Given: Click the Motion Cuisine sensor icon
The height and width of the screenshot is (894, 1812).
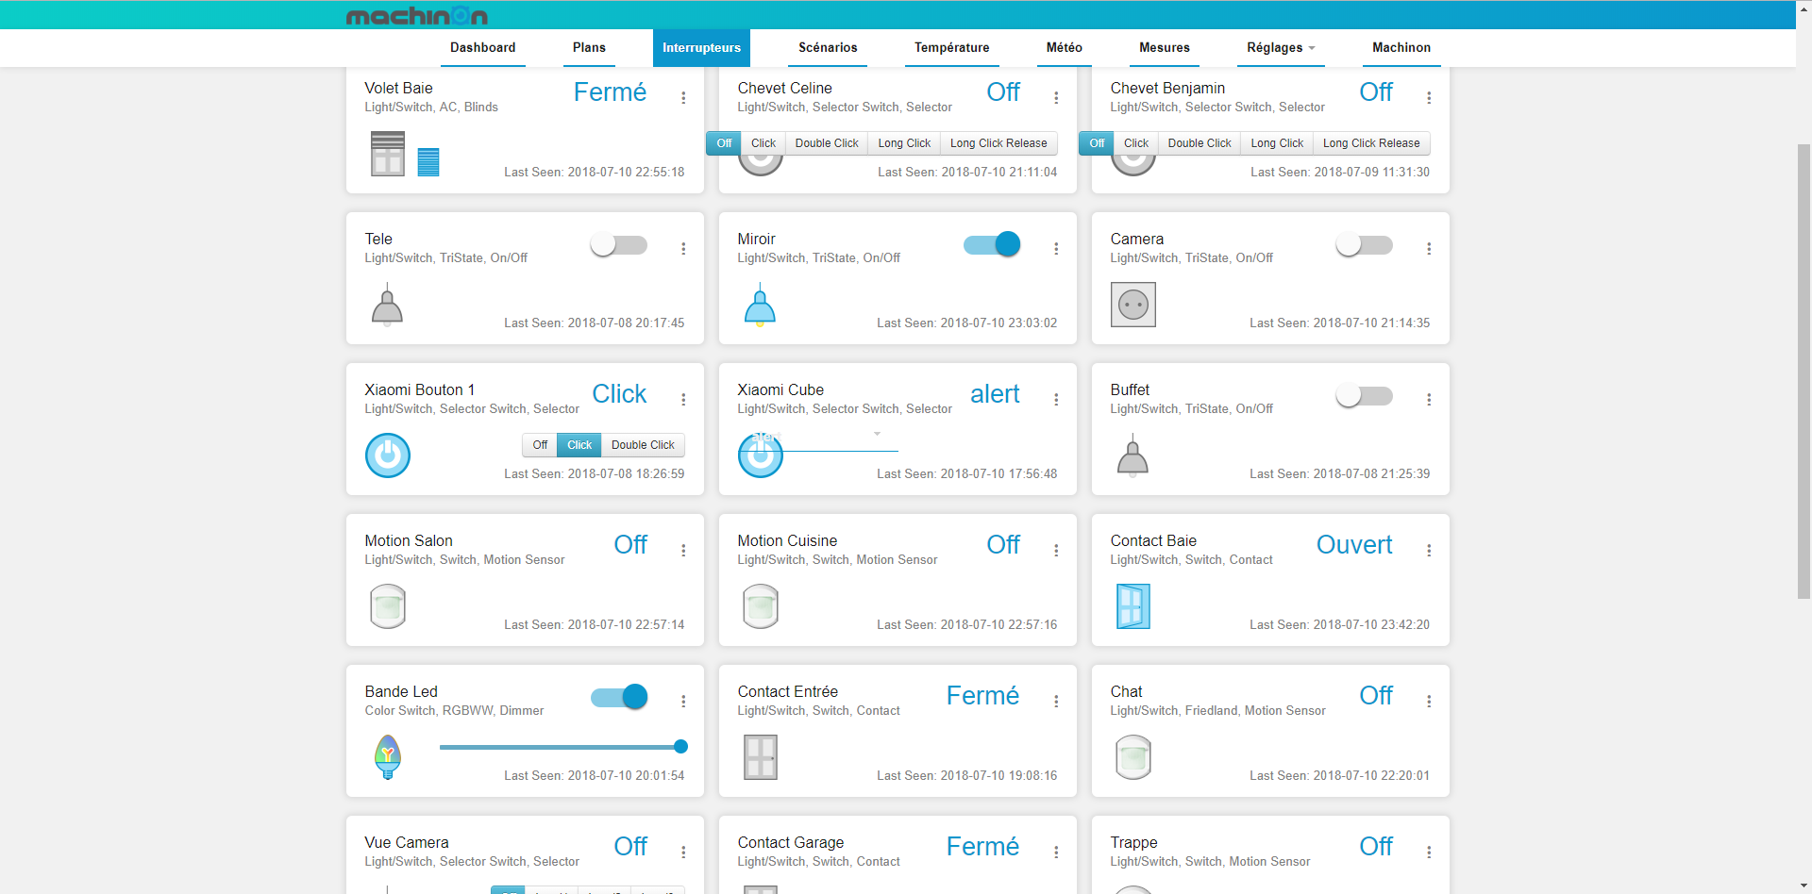Looking at the screenshot, I should (760, 606).
